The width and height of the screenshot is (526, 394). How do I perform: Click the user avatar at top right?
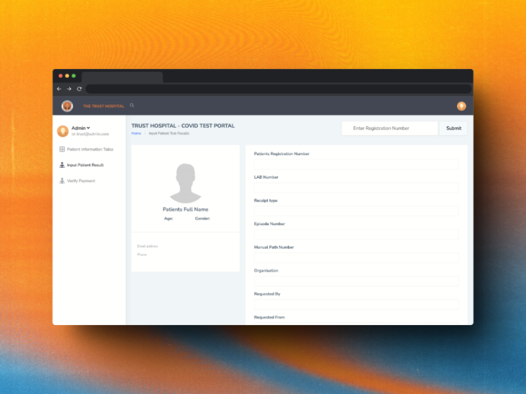[462, 106]
